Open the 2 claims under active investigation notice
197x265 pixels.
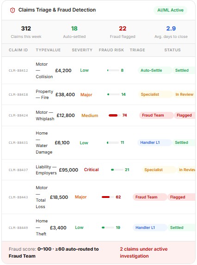(144, 253)
